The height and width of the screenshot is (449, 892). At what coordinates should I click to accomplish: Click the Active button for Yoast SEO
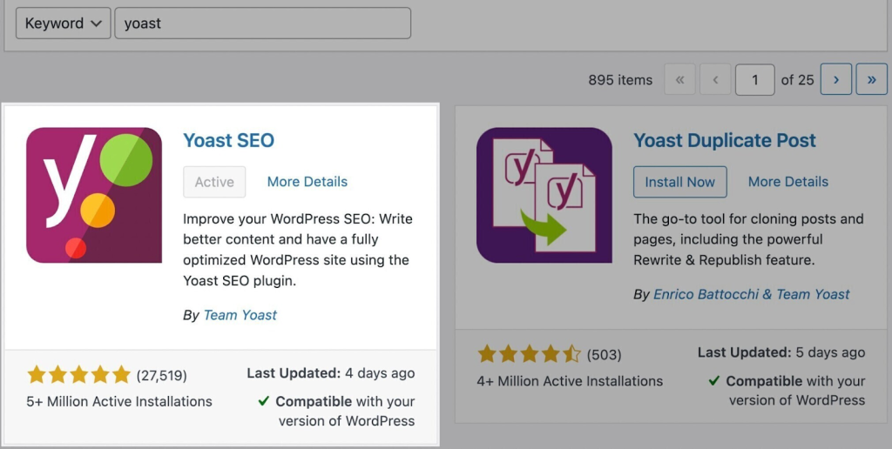click(x=214, y=182)
